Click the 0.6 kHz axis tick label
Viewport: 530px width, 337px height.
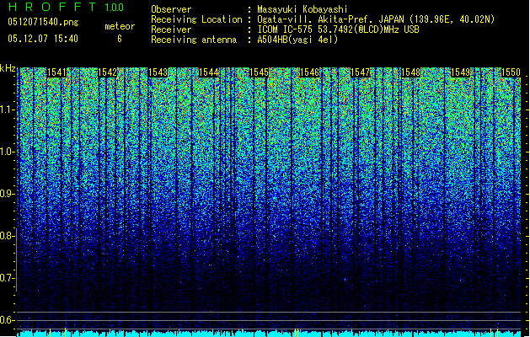7,320
